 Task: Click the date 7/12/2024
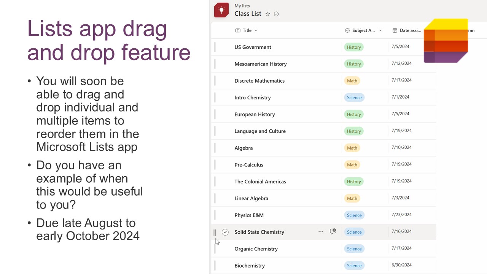coord(401,63)
